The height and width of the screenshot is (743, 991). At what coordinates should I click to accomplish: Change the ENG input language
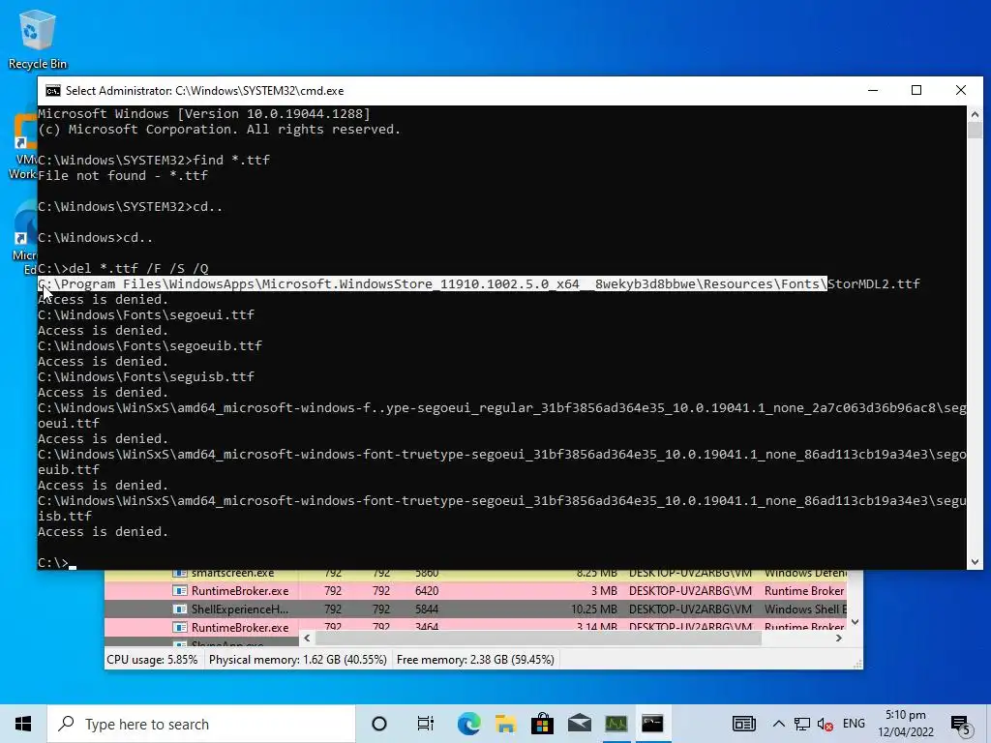click(x=854, y=724)
